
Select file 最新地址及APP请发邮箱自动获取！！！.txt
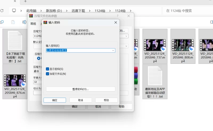click(155, 82)
